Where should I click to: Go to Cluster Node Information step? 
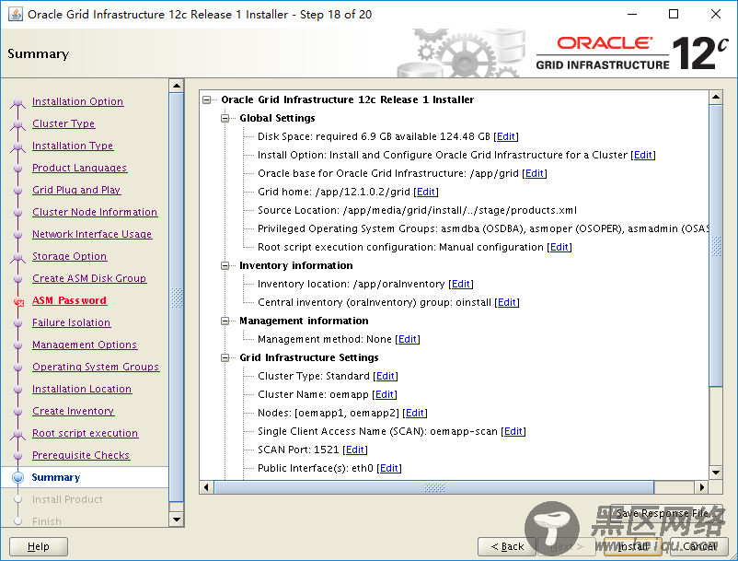(x=95, y=213)
